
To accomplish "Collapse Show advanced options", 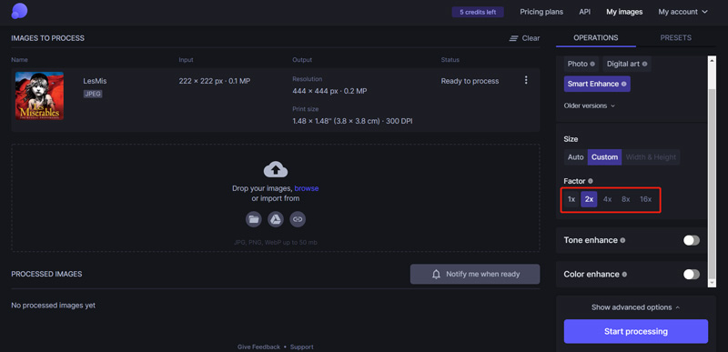I will [635, 307].
